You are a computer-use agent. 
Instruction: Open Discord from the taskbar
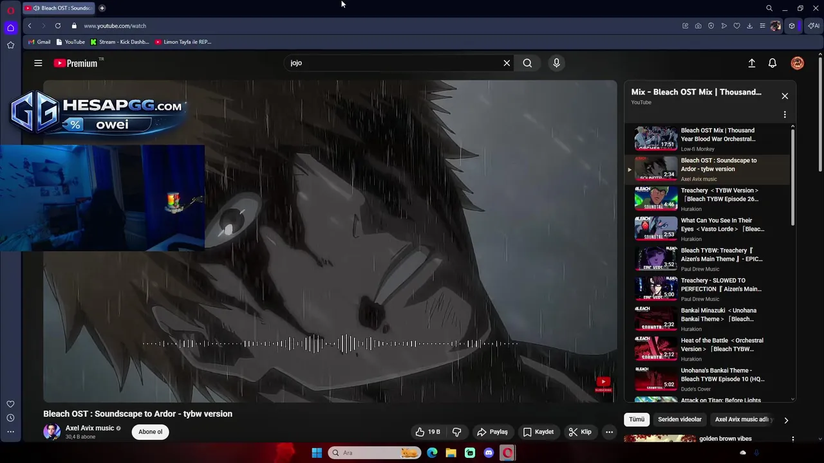pos(489,453)
